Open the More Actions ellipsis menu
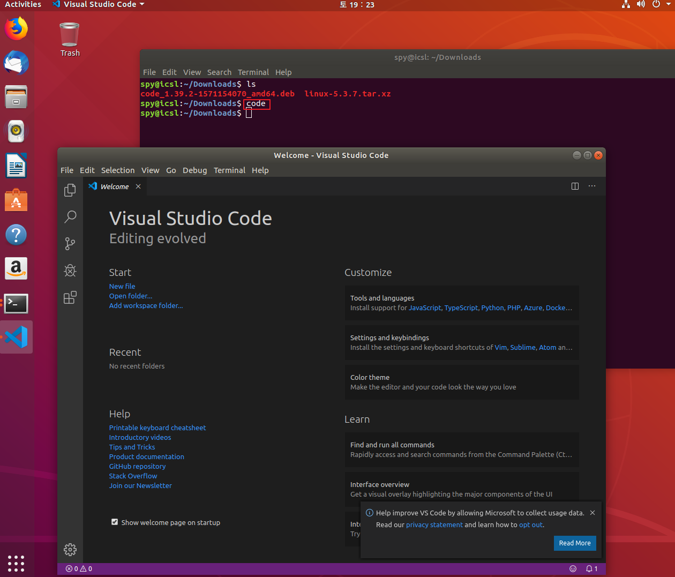Image resolution: width=675 pixels, height=577 pixels. [592, 186]
